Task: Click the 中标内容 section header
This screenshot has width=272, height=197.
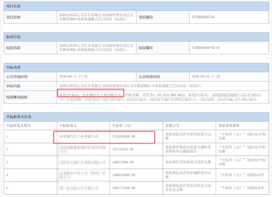Action: click(x=136, y=68)
